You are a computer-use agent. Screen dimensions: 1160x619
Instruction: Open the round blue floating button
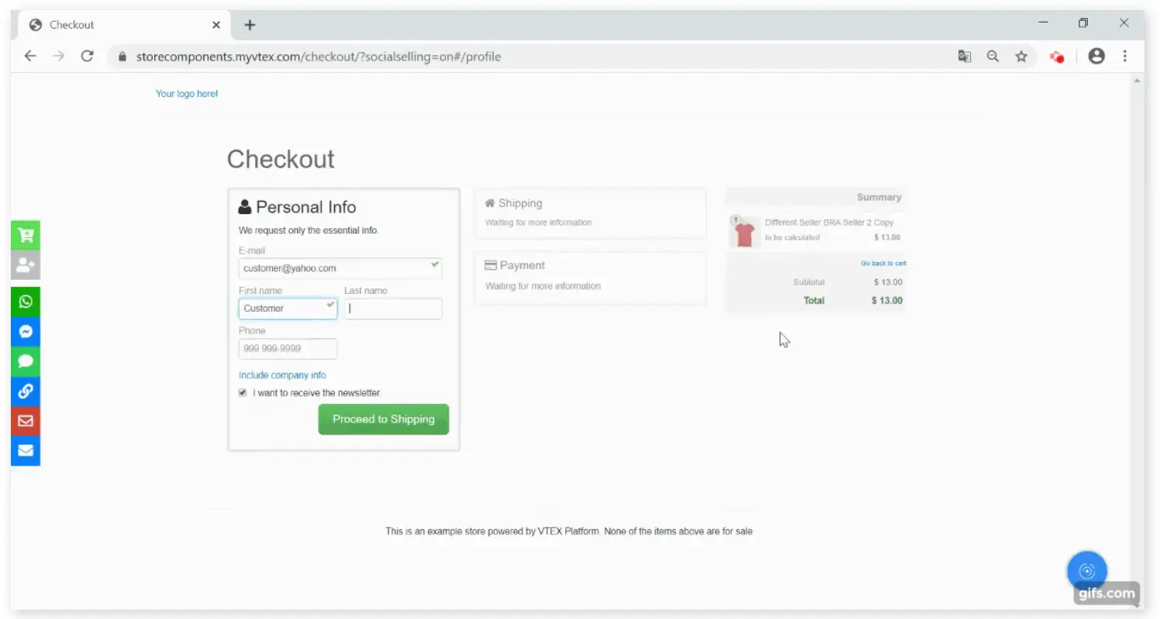1086,572
